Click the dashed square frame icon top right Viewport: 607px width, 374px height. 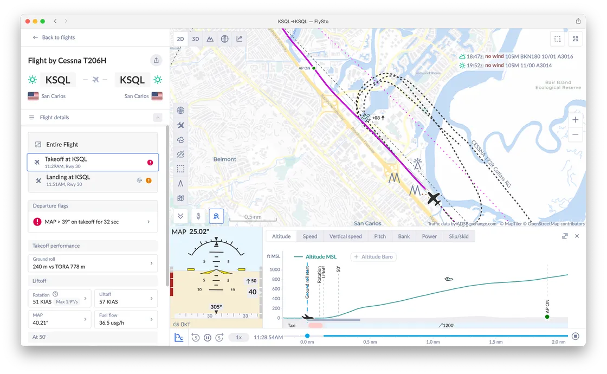(x=558, y=38)
